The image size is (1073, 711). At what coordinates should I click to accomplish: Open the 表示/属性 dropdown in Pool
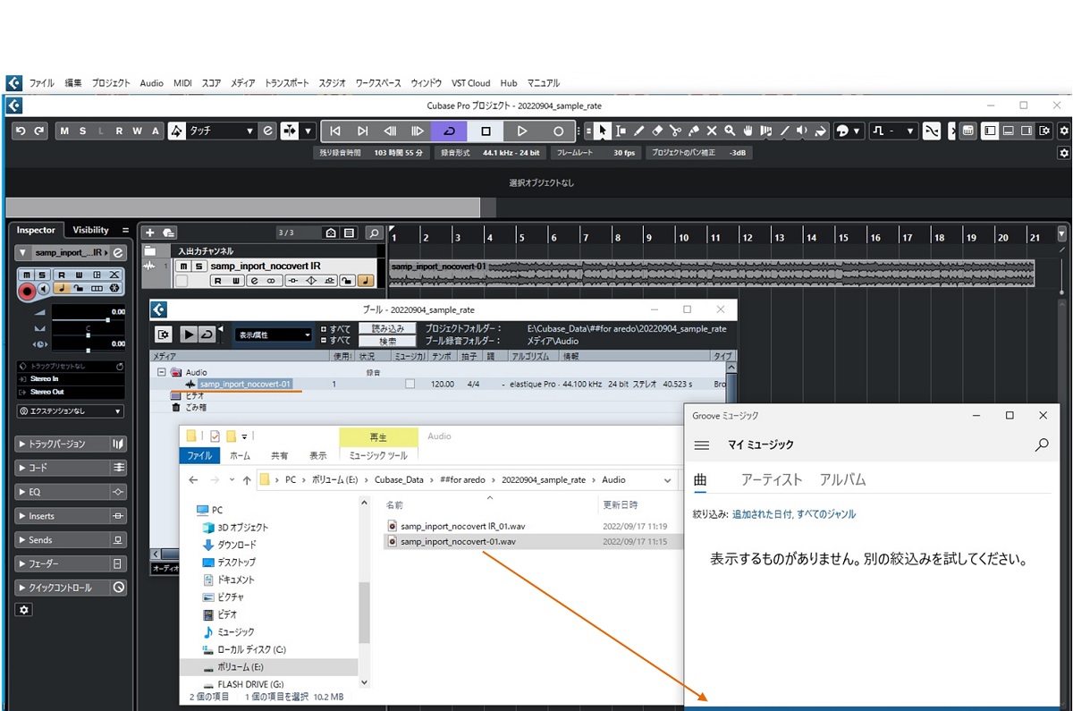pos(273,335)
